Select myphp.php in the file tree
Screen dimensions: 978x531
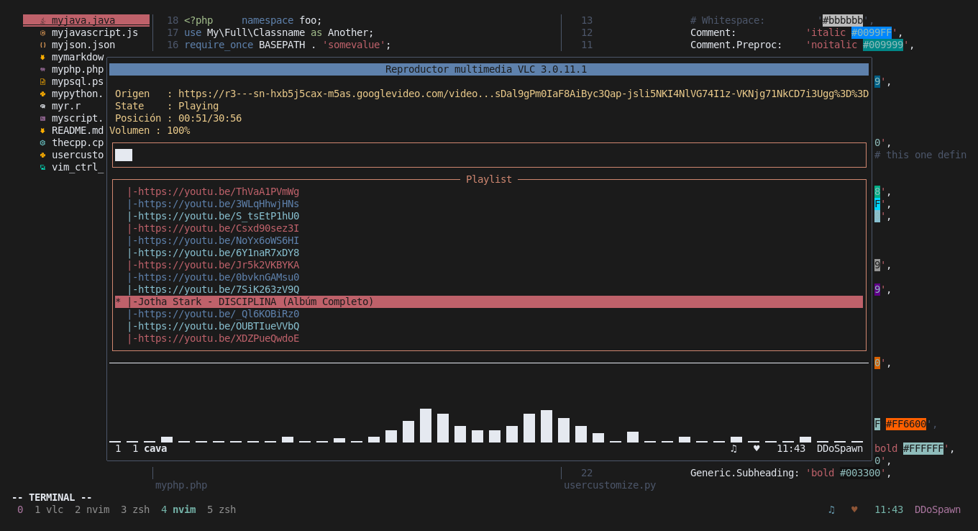click(78, 69)
